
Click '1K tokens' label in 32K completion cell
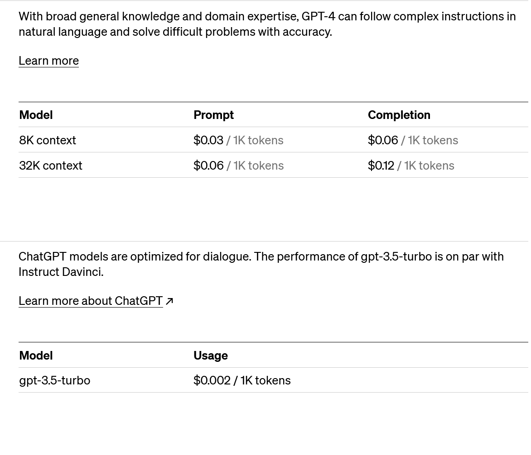(429, 165)
